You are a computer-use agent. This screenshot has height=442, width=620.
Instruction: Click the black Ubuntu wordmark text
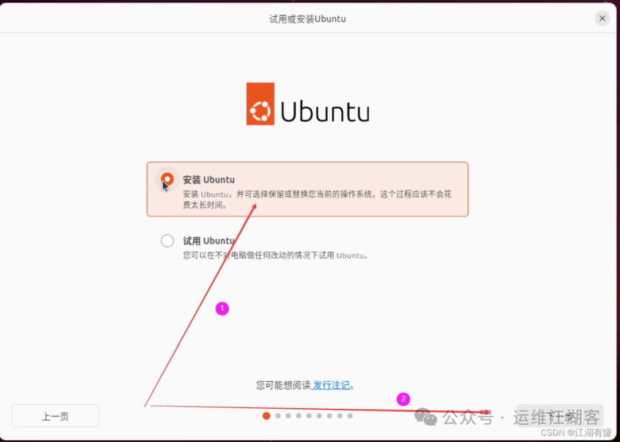point(325,110)
